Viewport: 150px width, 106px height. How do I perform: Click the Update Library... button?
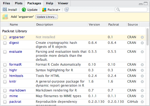(47, 17)
